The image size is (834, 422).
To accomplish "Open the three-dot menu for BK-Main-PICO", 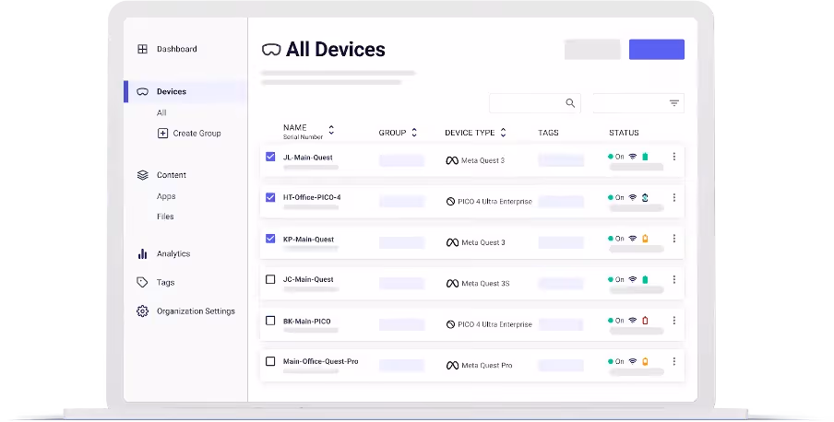I will [673, 320].
